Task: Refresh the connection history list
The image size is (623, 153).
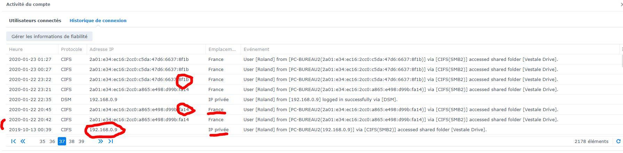Action: click(618, 141)
